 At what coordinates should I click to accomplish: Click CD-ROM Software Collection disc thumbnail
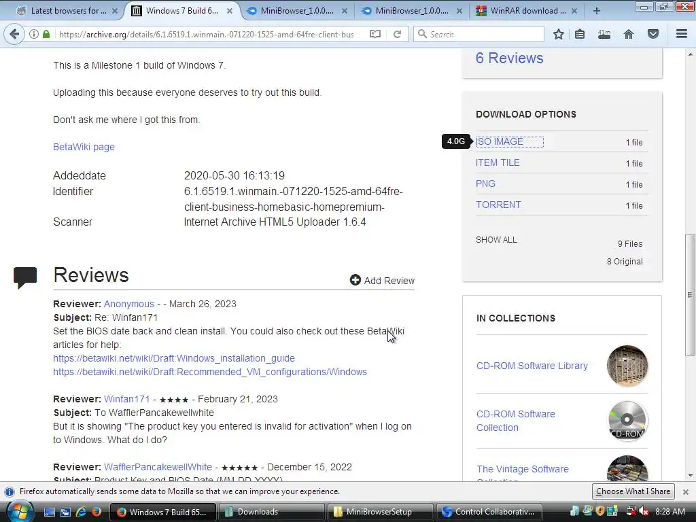pyautogui.click(x=627, y=421)
